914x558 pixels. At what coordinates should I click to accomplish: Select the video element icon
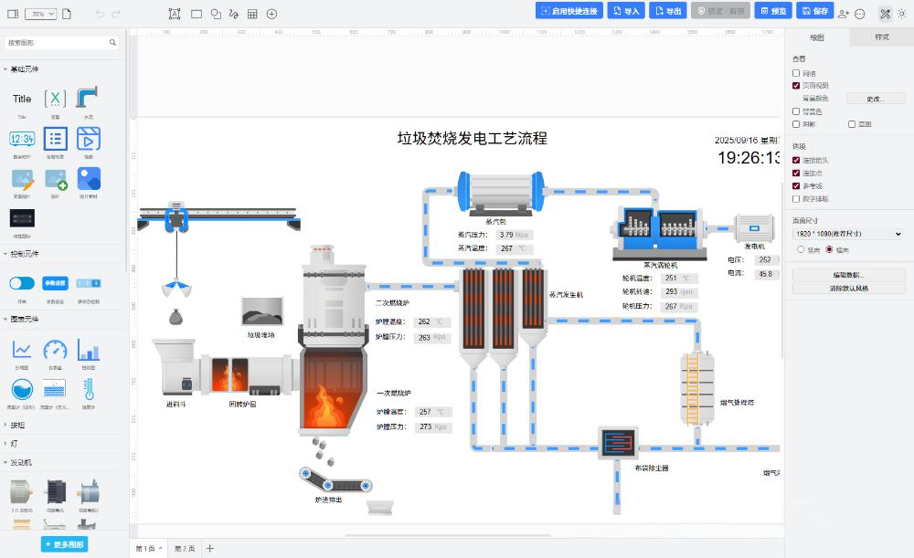(x=88, y=139)
